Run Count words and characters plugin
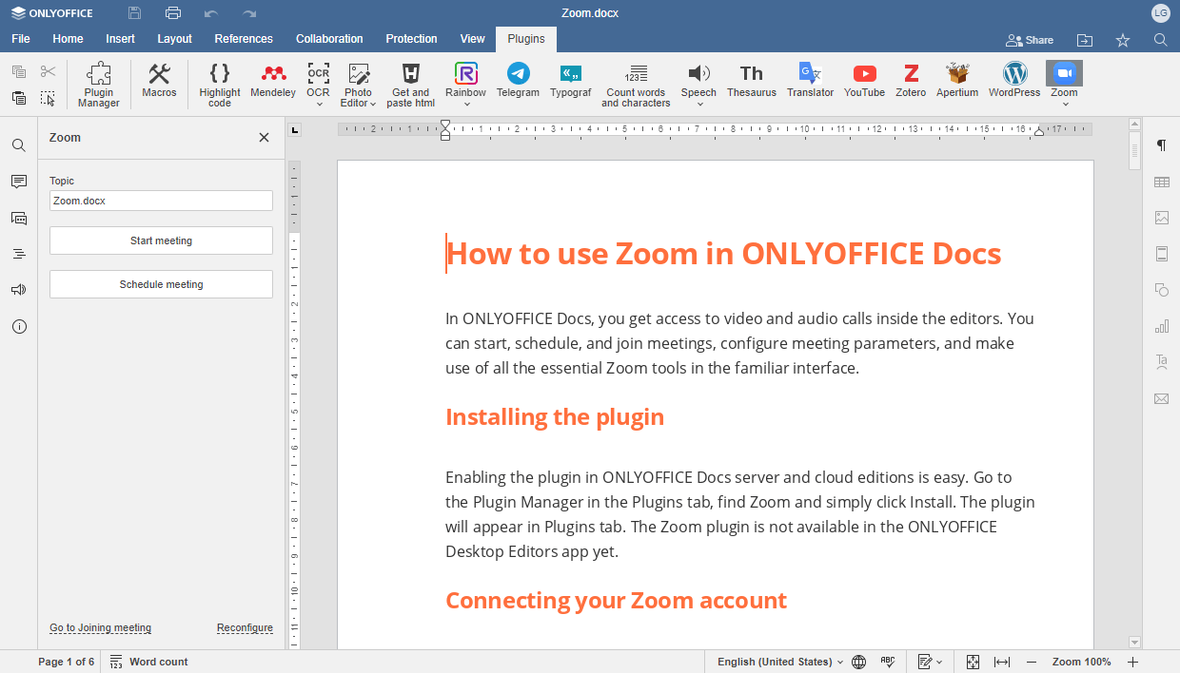The height and width of the screenshot is (673, 1180). (636, 85)
